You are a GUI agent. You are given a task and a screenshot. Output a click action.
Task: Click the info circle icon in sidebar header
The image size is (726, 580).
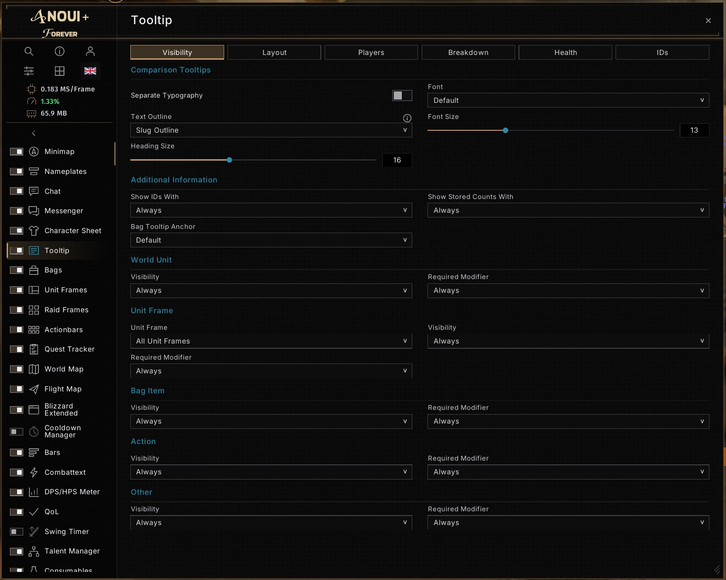coord(60,51)
